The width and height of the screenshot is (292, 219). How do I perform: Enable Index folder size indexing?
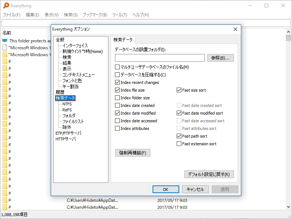click(118, 98)
